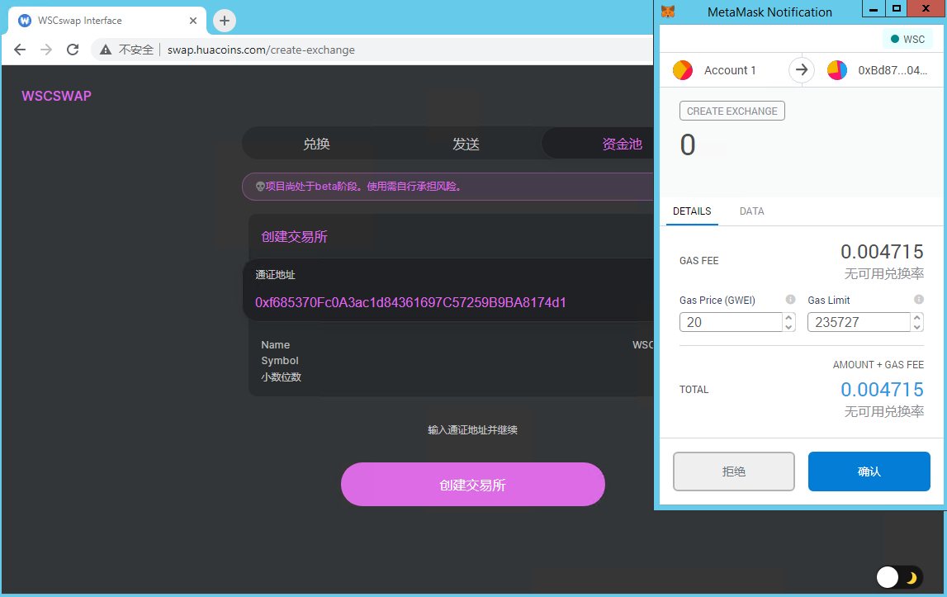Click the arrow between accounts in MetaMask
The image size is (947, 597).
point(802,70)
